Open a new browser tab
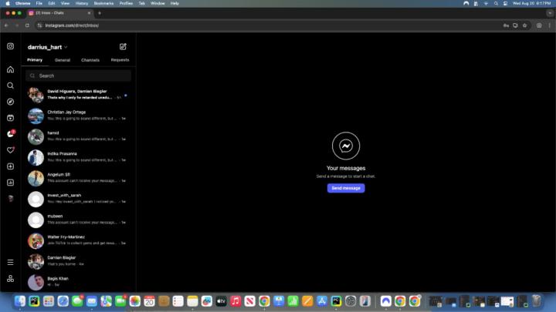The image size is (556, 312). 99,13
